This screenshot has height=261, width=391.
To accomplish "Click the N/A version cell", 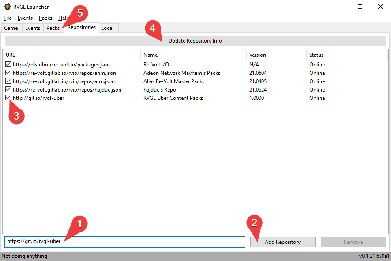I will [254, 65].
